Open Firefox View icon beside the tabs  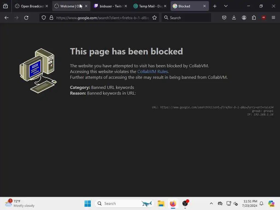coord(5,6)
